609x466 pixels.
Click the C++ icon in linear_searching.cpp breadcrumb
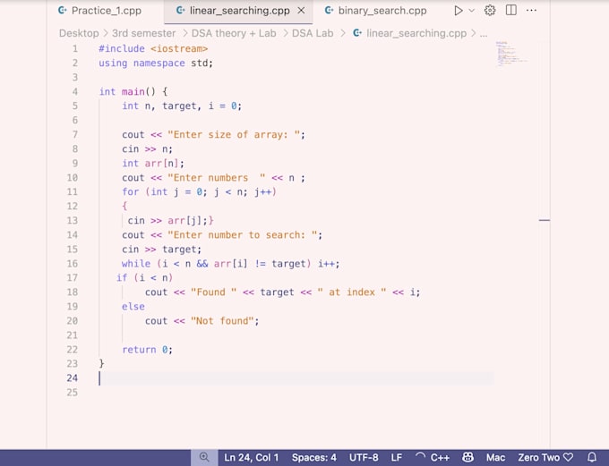point(357,33)
